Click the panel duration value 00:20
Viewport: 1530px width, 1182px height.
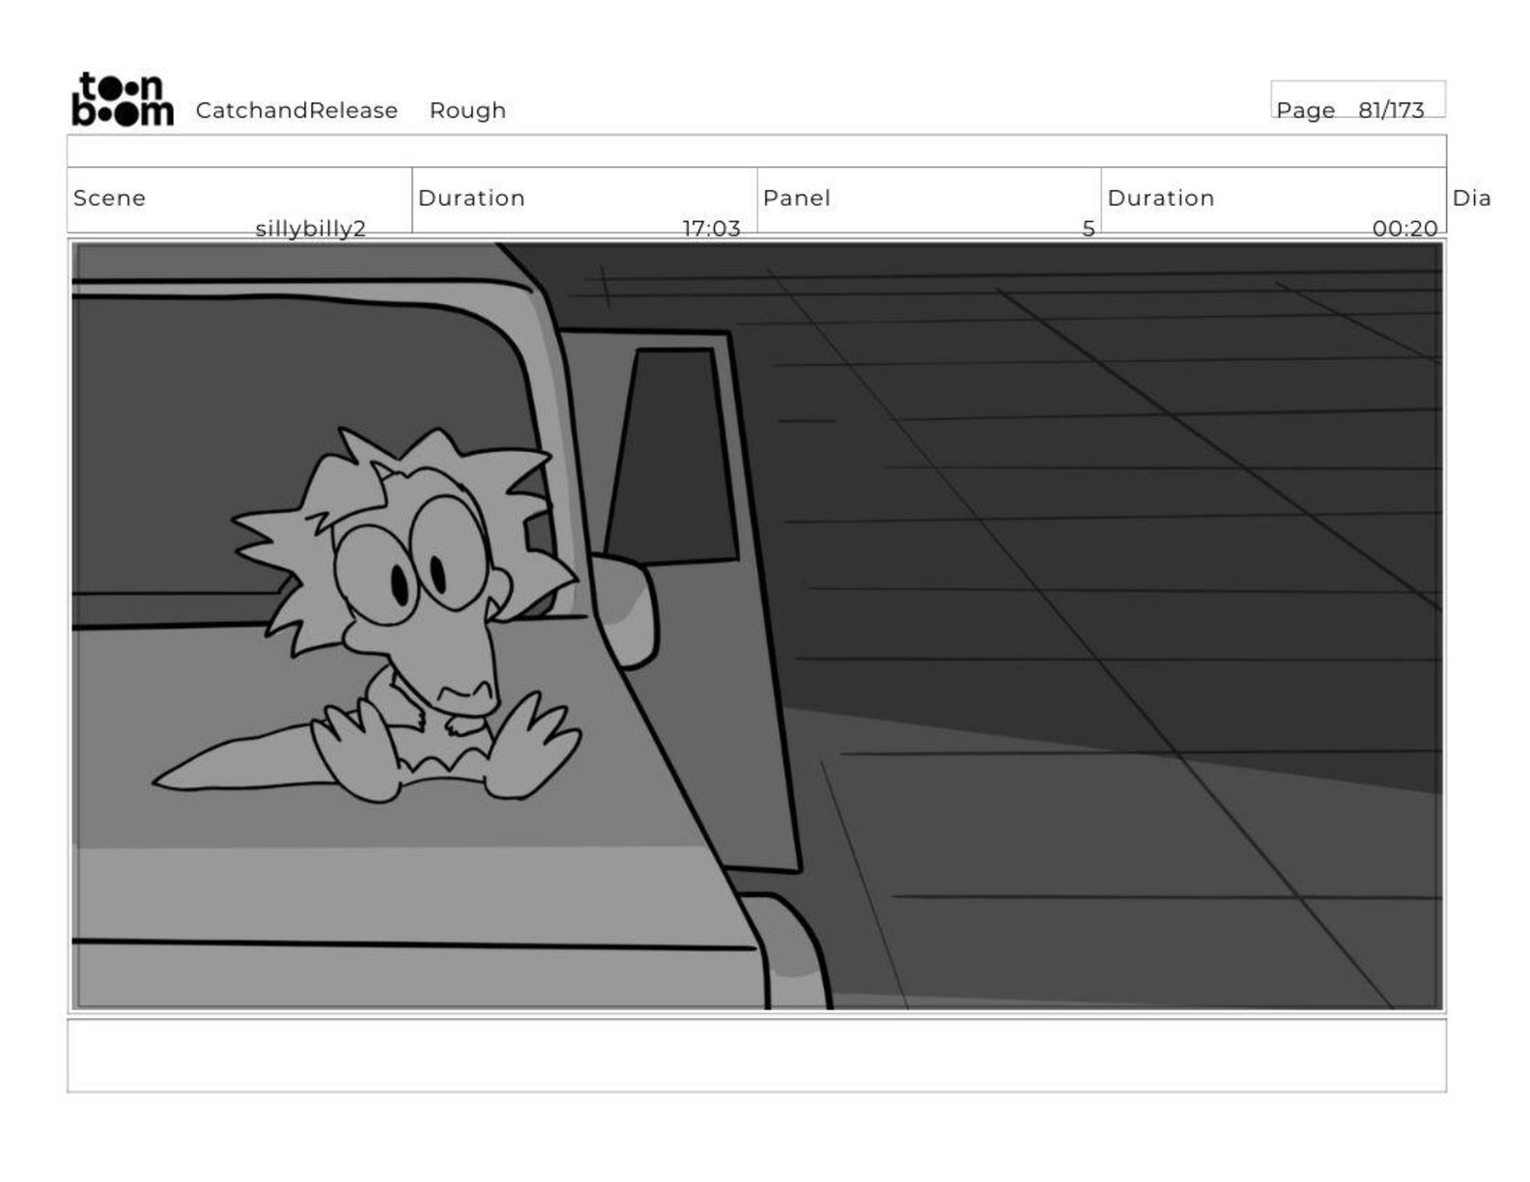[1404, 229]
